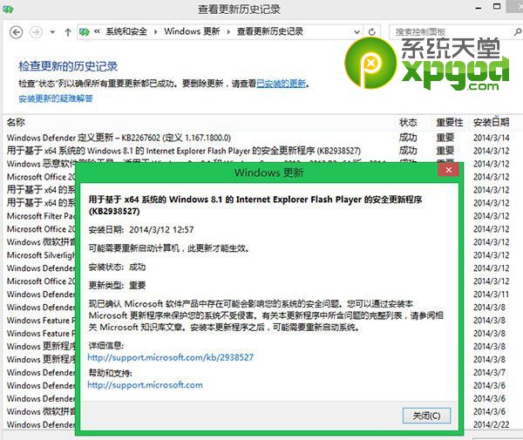Click the 2014/3/7 install date cell
Screen dimensions: 523x440
coord(489,372)
